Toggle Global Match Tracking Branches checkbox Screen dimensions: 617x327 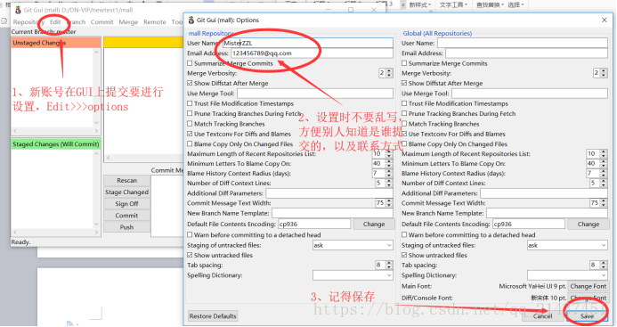pos(404,124)
